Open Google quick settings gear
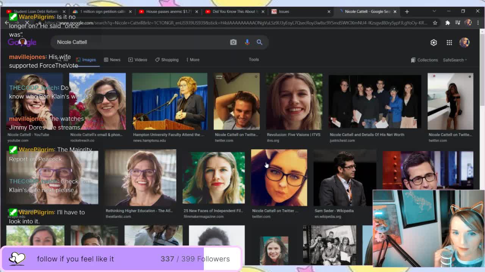485x272 pixels. pos(433,43)
